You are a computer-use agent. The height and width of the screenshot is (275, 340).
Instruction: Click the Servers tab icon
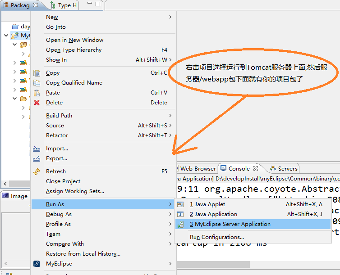(x=273, y=168)
